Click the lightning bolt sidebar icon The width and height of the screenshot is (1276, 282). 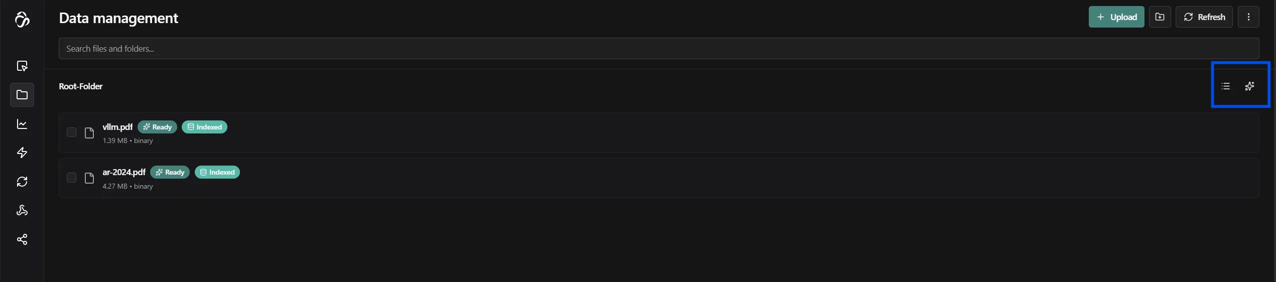tap(22, 153)
